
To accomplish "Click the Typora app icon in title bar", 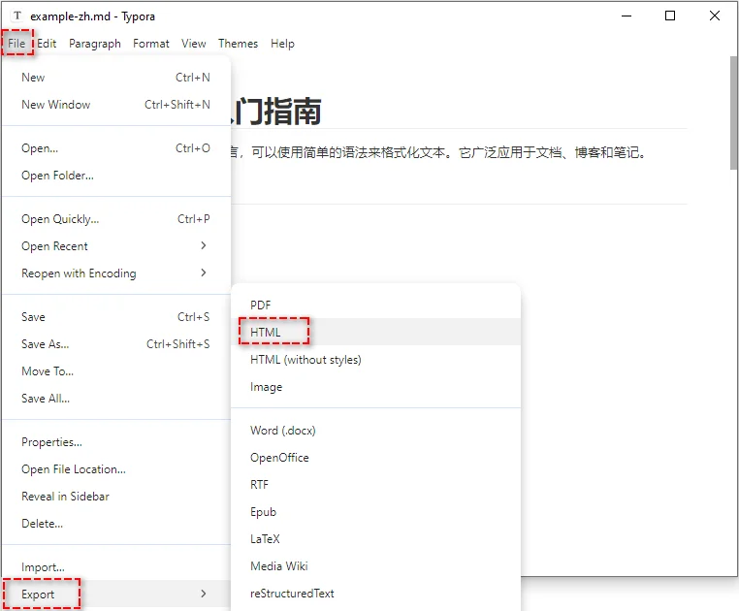I will point(17,16).
